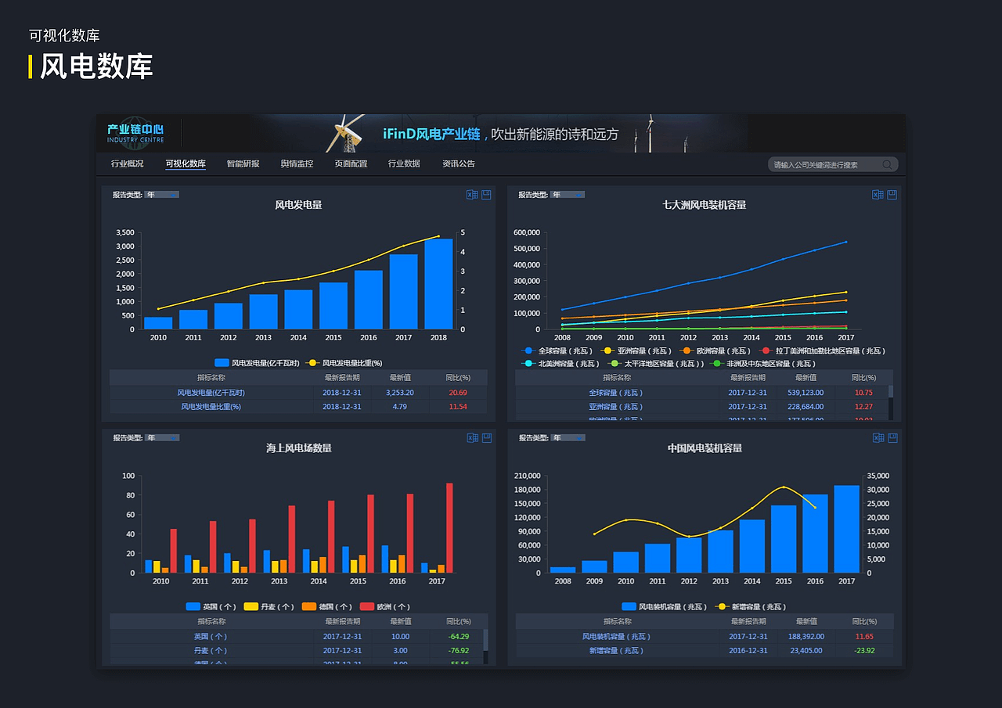Click the 188,392.00 latest value cell
Image resolution: width=1002 pixels, height=708 pixels.
tap(806, 636)
